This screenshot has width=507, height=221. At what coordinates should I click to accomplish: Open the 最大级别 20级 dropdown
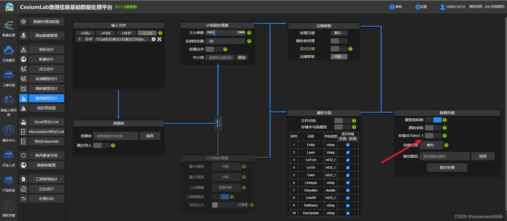[226, 177]
